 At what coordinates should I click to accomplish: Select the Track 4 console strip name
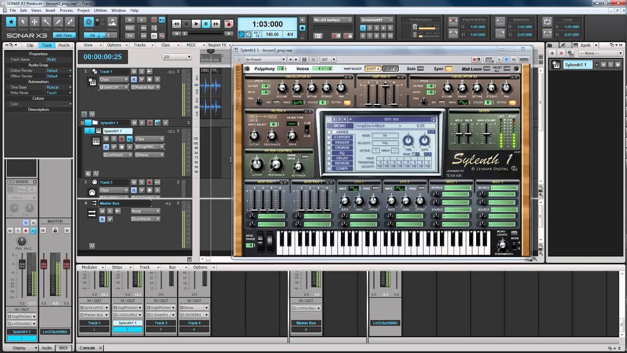(x=194, y=323)
